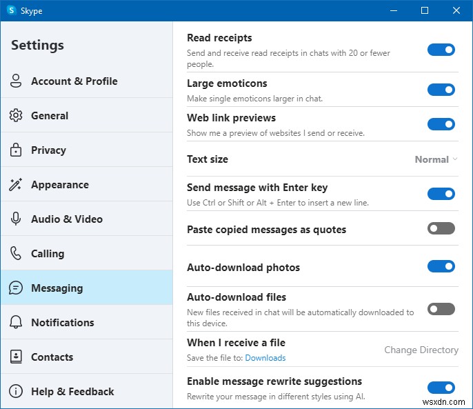Click the Text size label
The height and width of the screenshot is (409, 473).
point(208,159)
